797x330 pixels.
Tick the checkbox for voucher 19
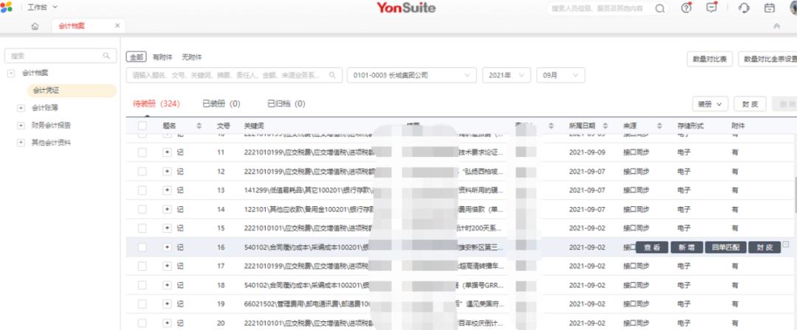(142, 304)
